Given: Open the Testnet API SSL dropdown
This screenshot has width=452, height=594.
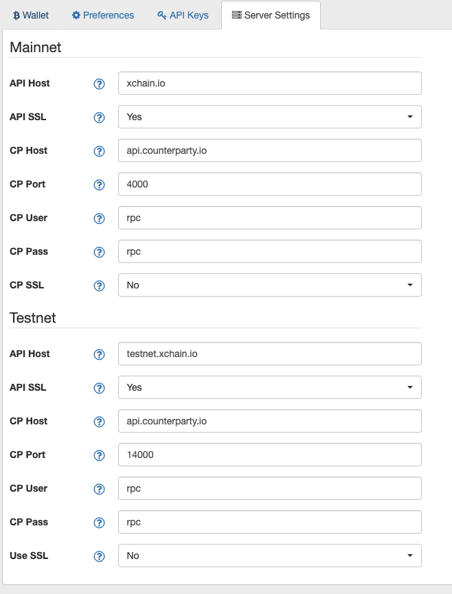Looking at the screenshot, I should click(x=270, y=387).
